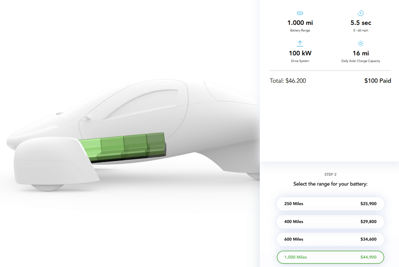Click the $25,900 price label
This screenshot has width=399, height=267.
368,204
